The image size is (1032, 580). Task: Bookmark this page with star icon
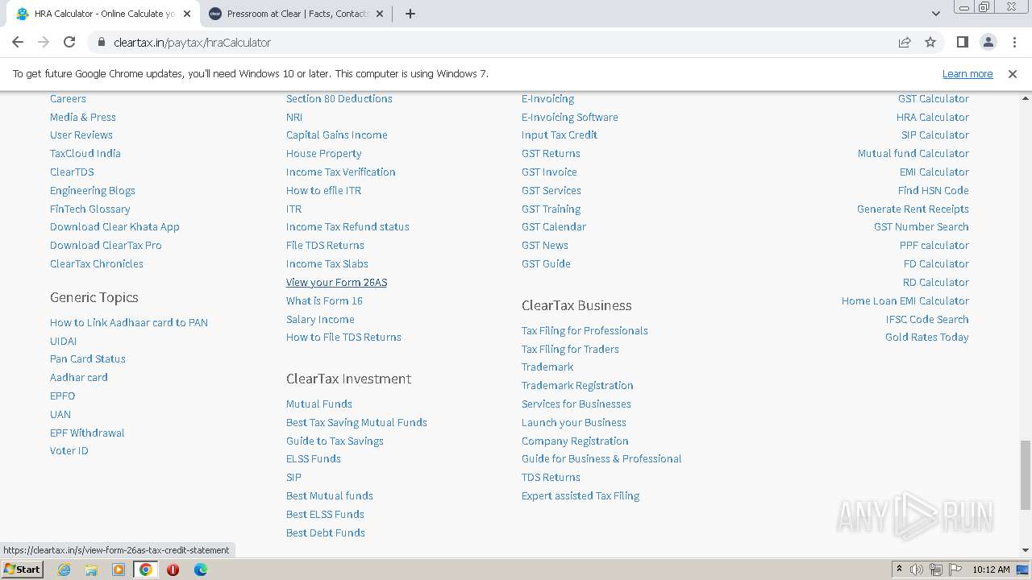click(930, 42)
